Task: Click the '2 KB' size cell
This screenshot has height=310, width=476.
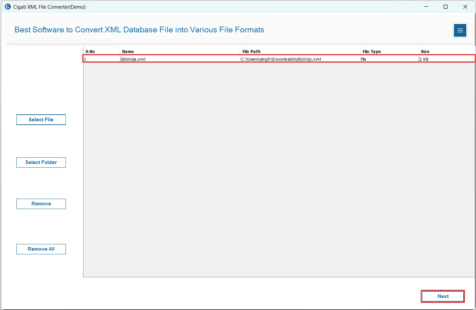Action: (447, 59)
